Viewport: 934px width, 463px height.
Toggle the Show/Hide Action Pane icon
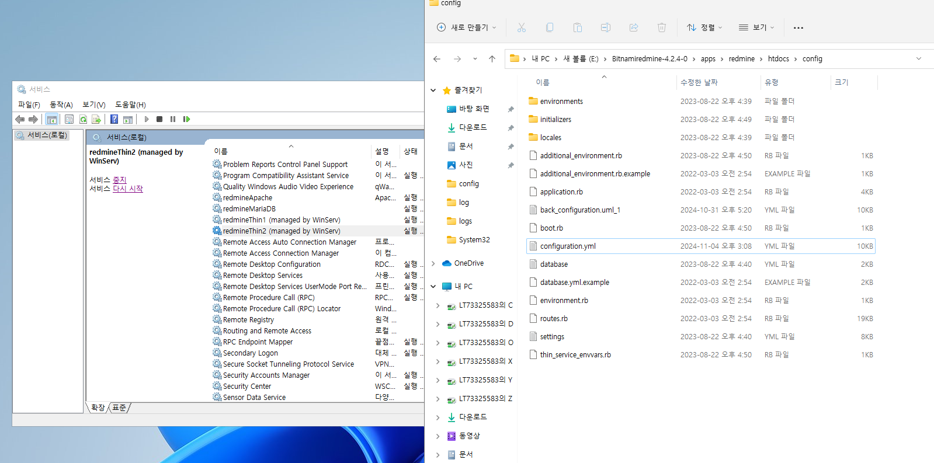coord(128,119)
